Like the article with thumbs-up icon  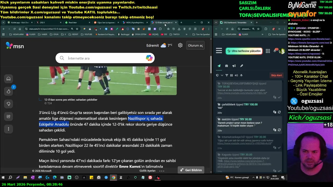tap(9, 91)
